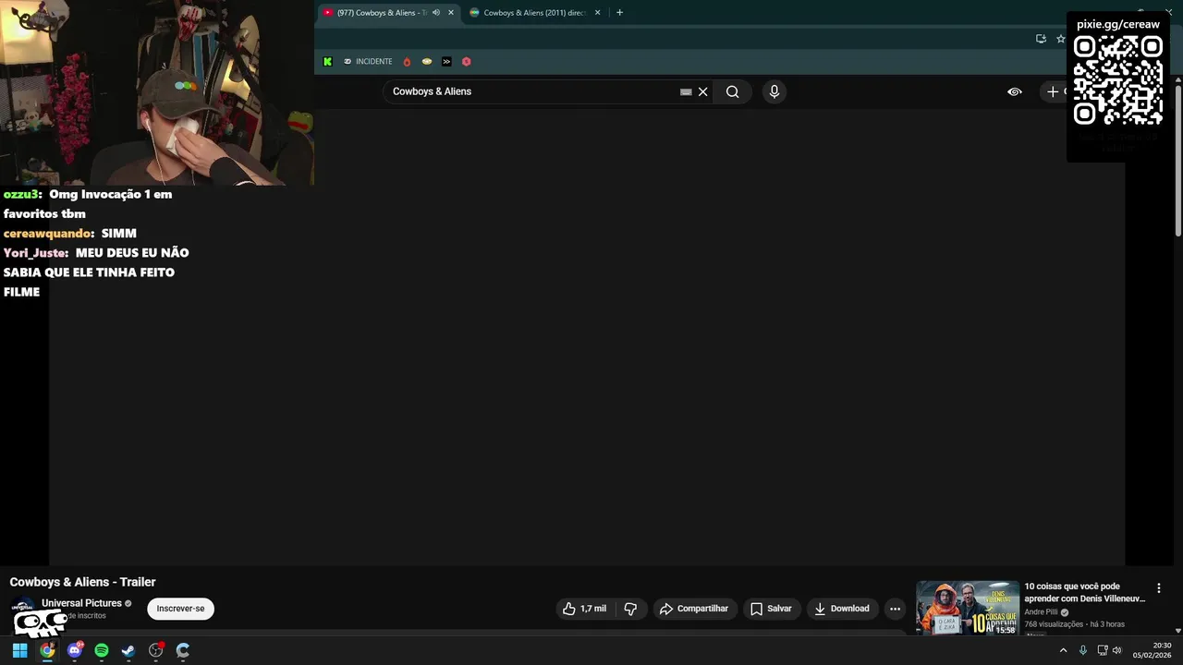Open more actions three-dot menu beside Download
The image size is (1183, 665).
point(895,609)
